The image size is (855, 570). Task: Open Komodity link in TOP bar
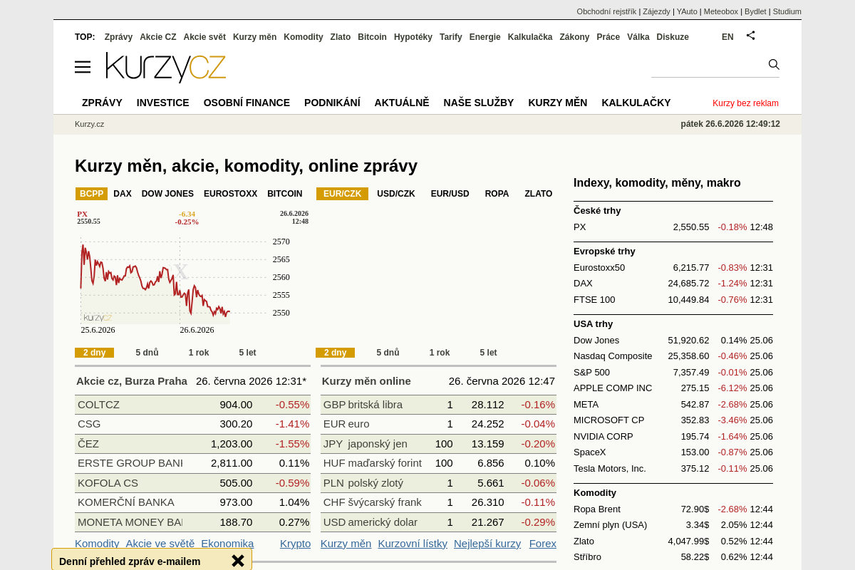[304, 37]
